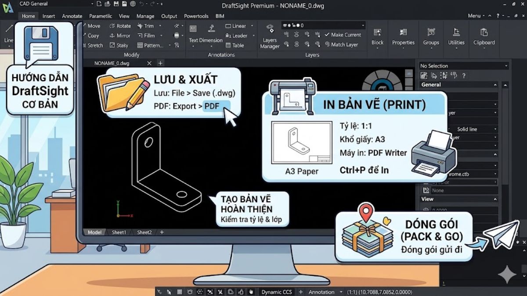Click Match Layer button
The height and width of the screenshot is (296, 527).
[341, 44]
